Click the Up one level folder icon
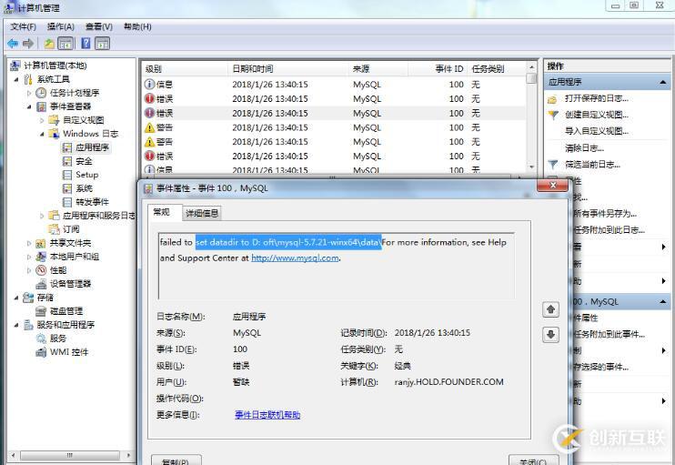Image resolution: width=675 pixels, height=465 pixels. tap(49, 43)
